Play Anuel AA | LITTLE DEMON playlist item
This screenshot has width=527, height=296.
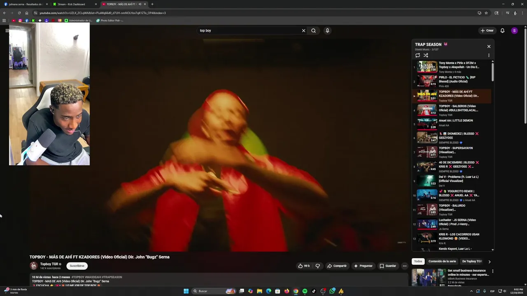point(452,125)
